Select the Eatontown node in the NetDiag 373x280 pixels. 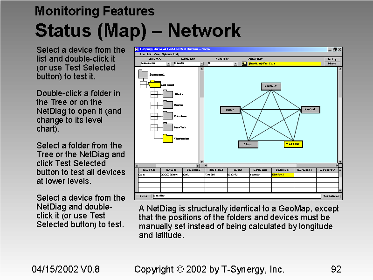tap(270, 86)
